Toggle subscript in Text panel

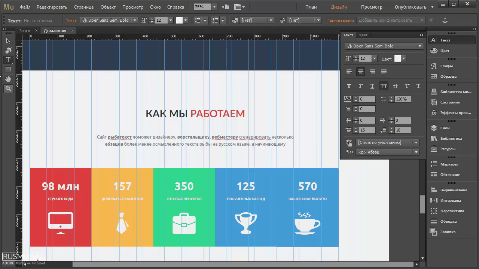pyautogui.click(x=419, y=86)
